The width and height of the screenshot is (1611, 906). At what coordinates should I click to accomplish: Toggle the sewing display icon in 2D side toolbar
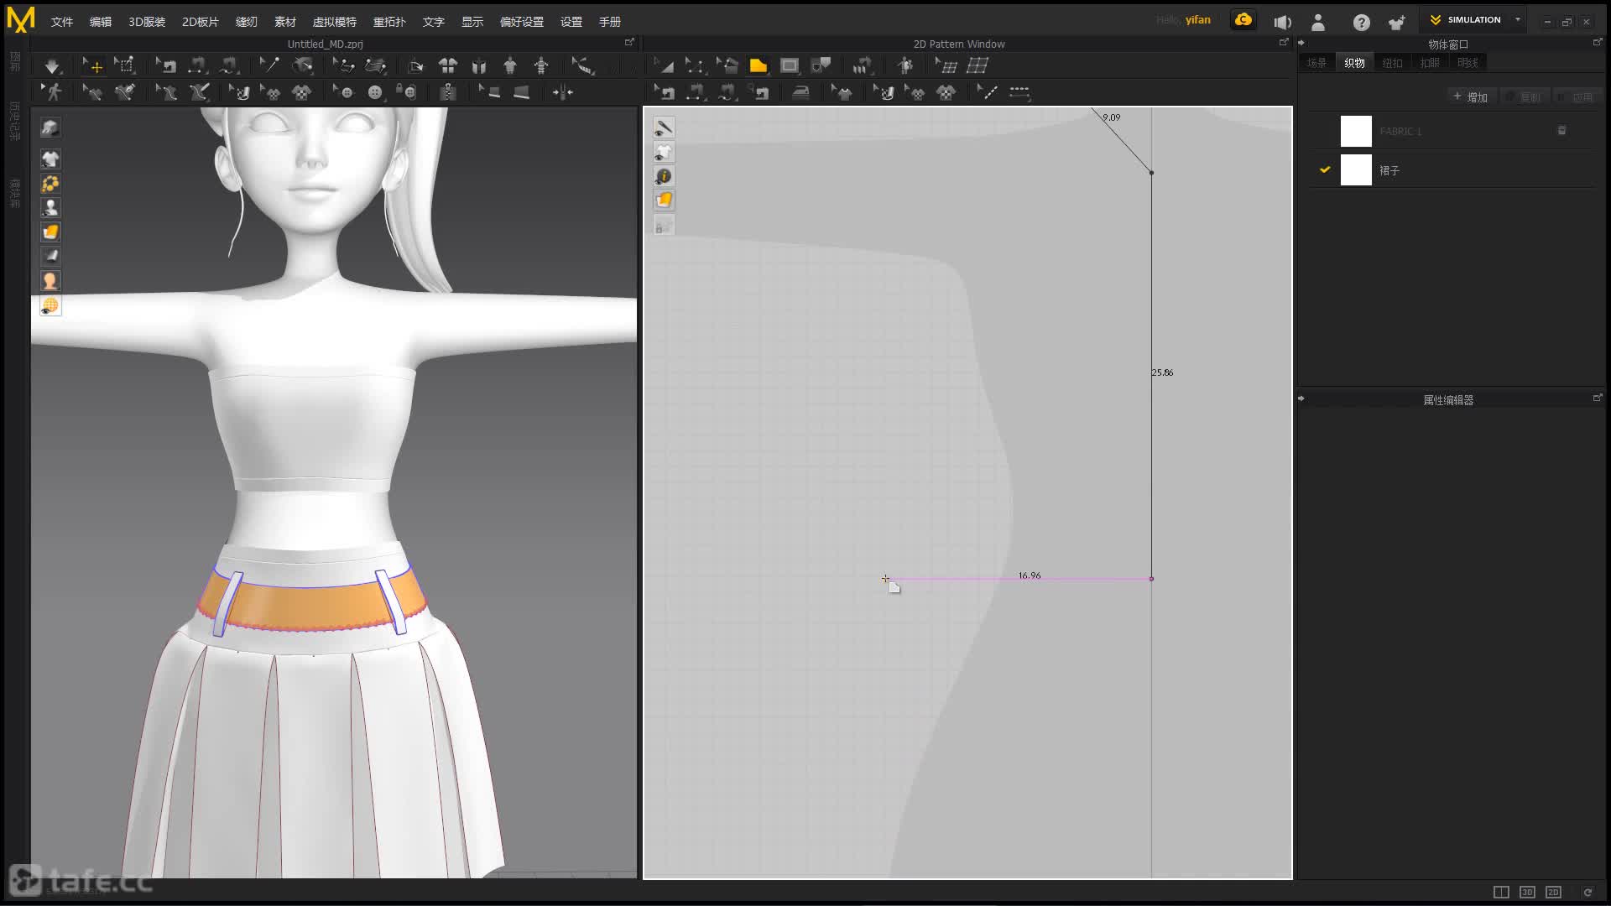coord(664,128)
